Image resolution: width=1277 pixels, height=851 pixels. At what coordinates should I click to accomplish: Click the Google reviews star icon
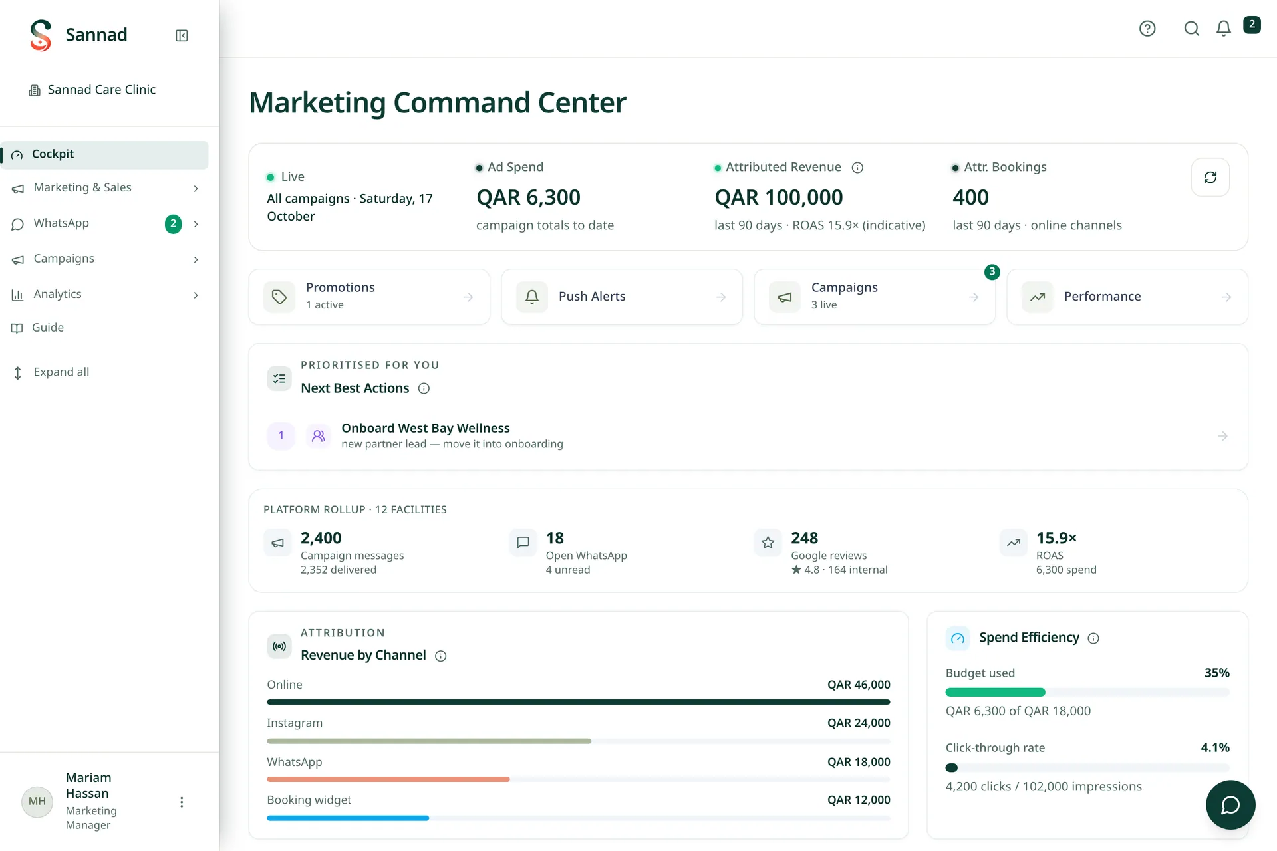768,543
